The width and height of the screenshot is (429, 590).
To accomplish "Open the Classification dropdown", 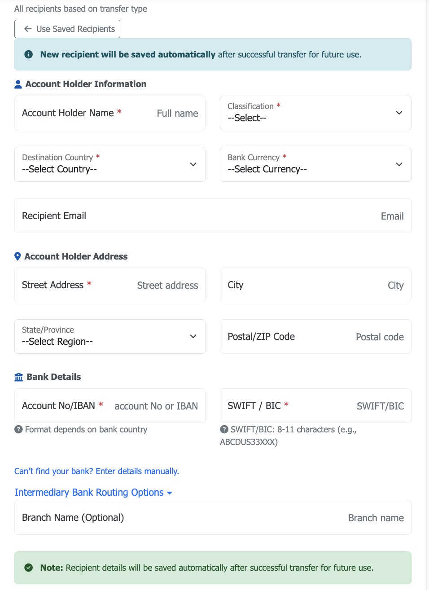I will 315,113.
